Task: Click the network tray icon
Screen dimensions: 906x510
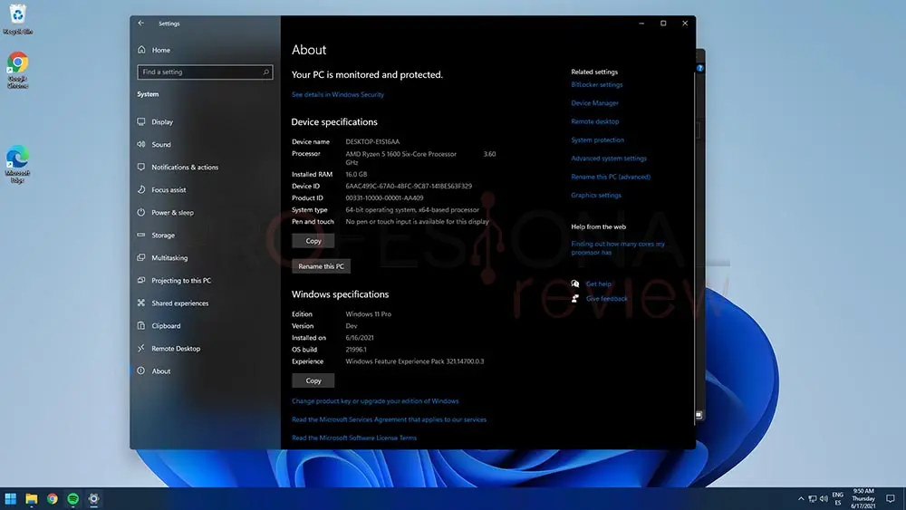Action: click(x=813, y=499)
